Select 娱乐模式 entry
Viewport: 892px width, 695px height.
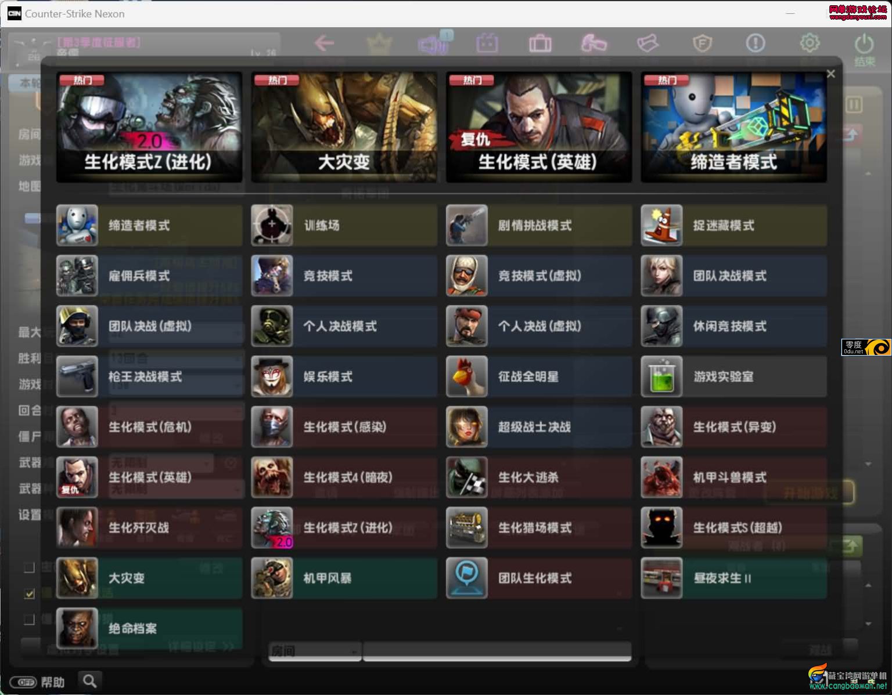point(344,377)
